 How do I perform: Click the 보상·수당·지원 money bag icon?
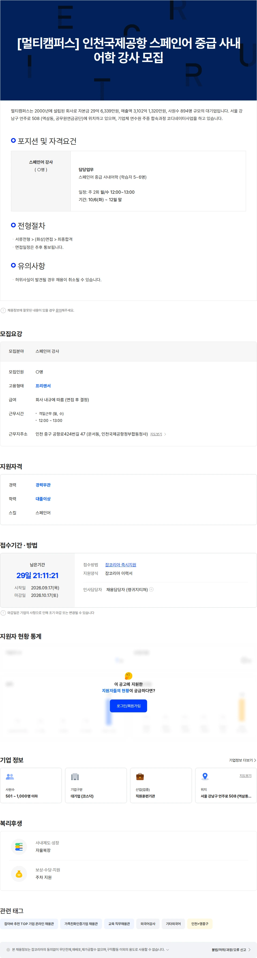[19, 874]
